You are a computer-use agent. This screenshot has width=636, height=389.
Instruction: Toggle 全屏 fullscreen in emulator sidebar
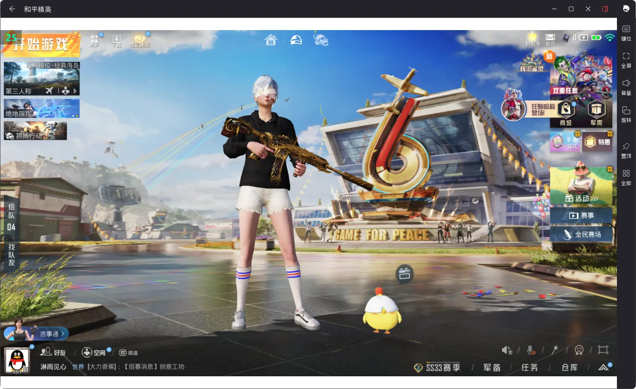point(626,60)
